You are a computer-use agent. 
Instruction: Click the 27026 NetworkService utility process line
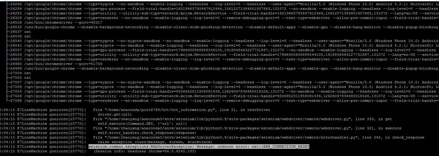point(224,96)
